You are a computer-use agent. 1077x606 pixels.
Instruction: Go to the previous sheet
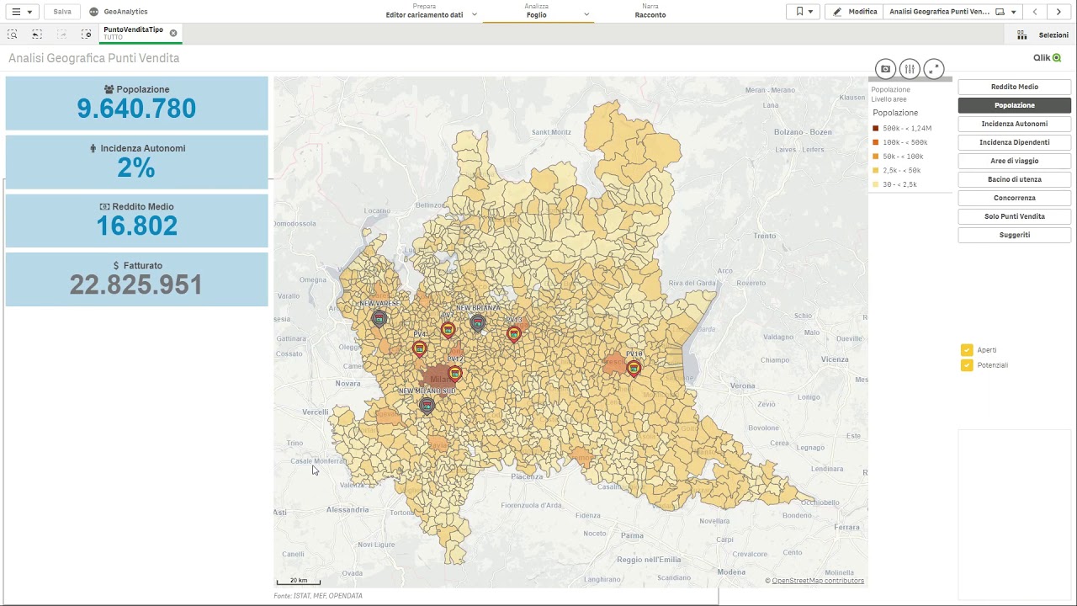[x=1035, y=12]
